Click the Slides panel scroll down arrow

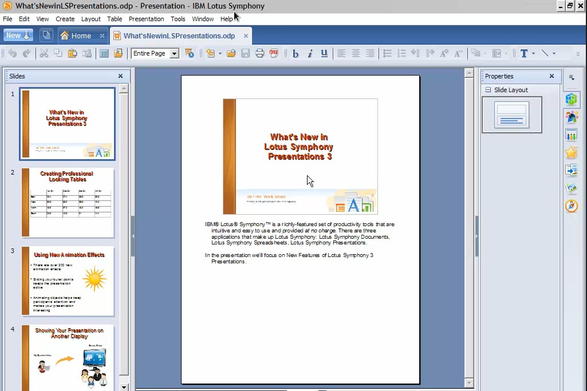click(x=124, y=387)
